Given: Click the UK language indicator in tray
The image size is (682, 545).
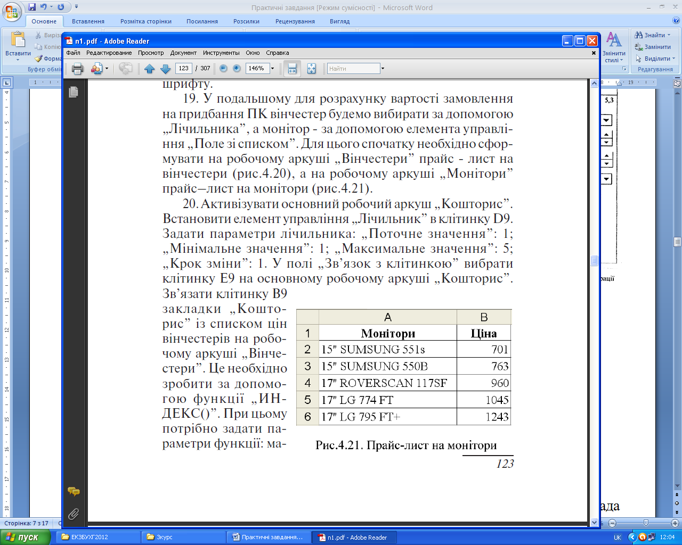Looking at the screenshot, I should pyautogui.click(x=617, y=538).
